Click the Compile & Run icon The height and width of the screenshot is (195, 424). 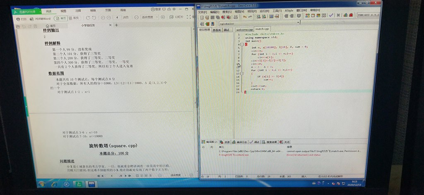pyautogui.click(x=318, y=16)
